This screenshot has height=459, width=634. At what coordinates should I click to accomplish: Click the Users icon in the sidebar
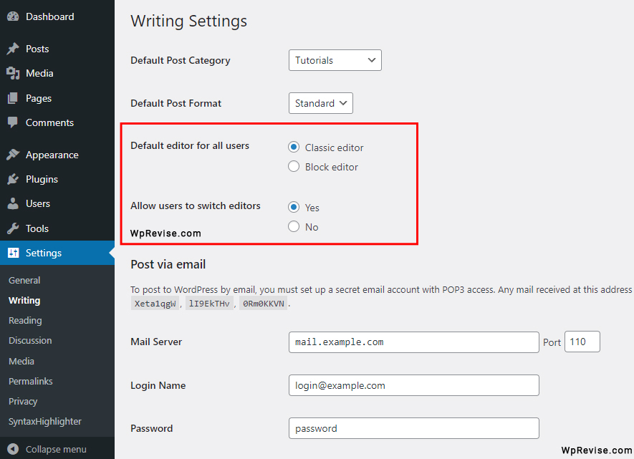click(14, 203)
